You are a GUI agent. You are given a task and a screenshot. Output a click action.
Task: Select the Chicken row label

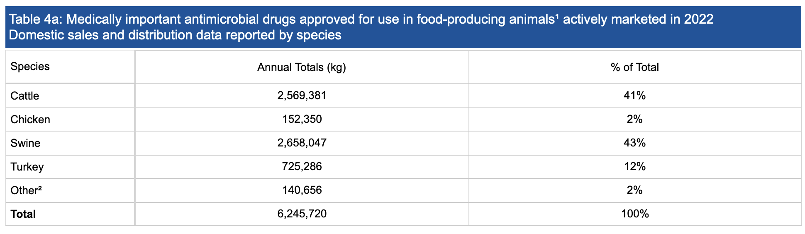[30, 119]
